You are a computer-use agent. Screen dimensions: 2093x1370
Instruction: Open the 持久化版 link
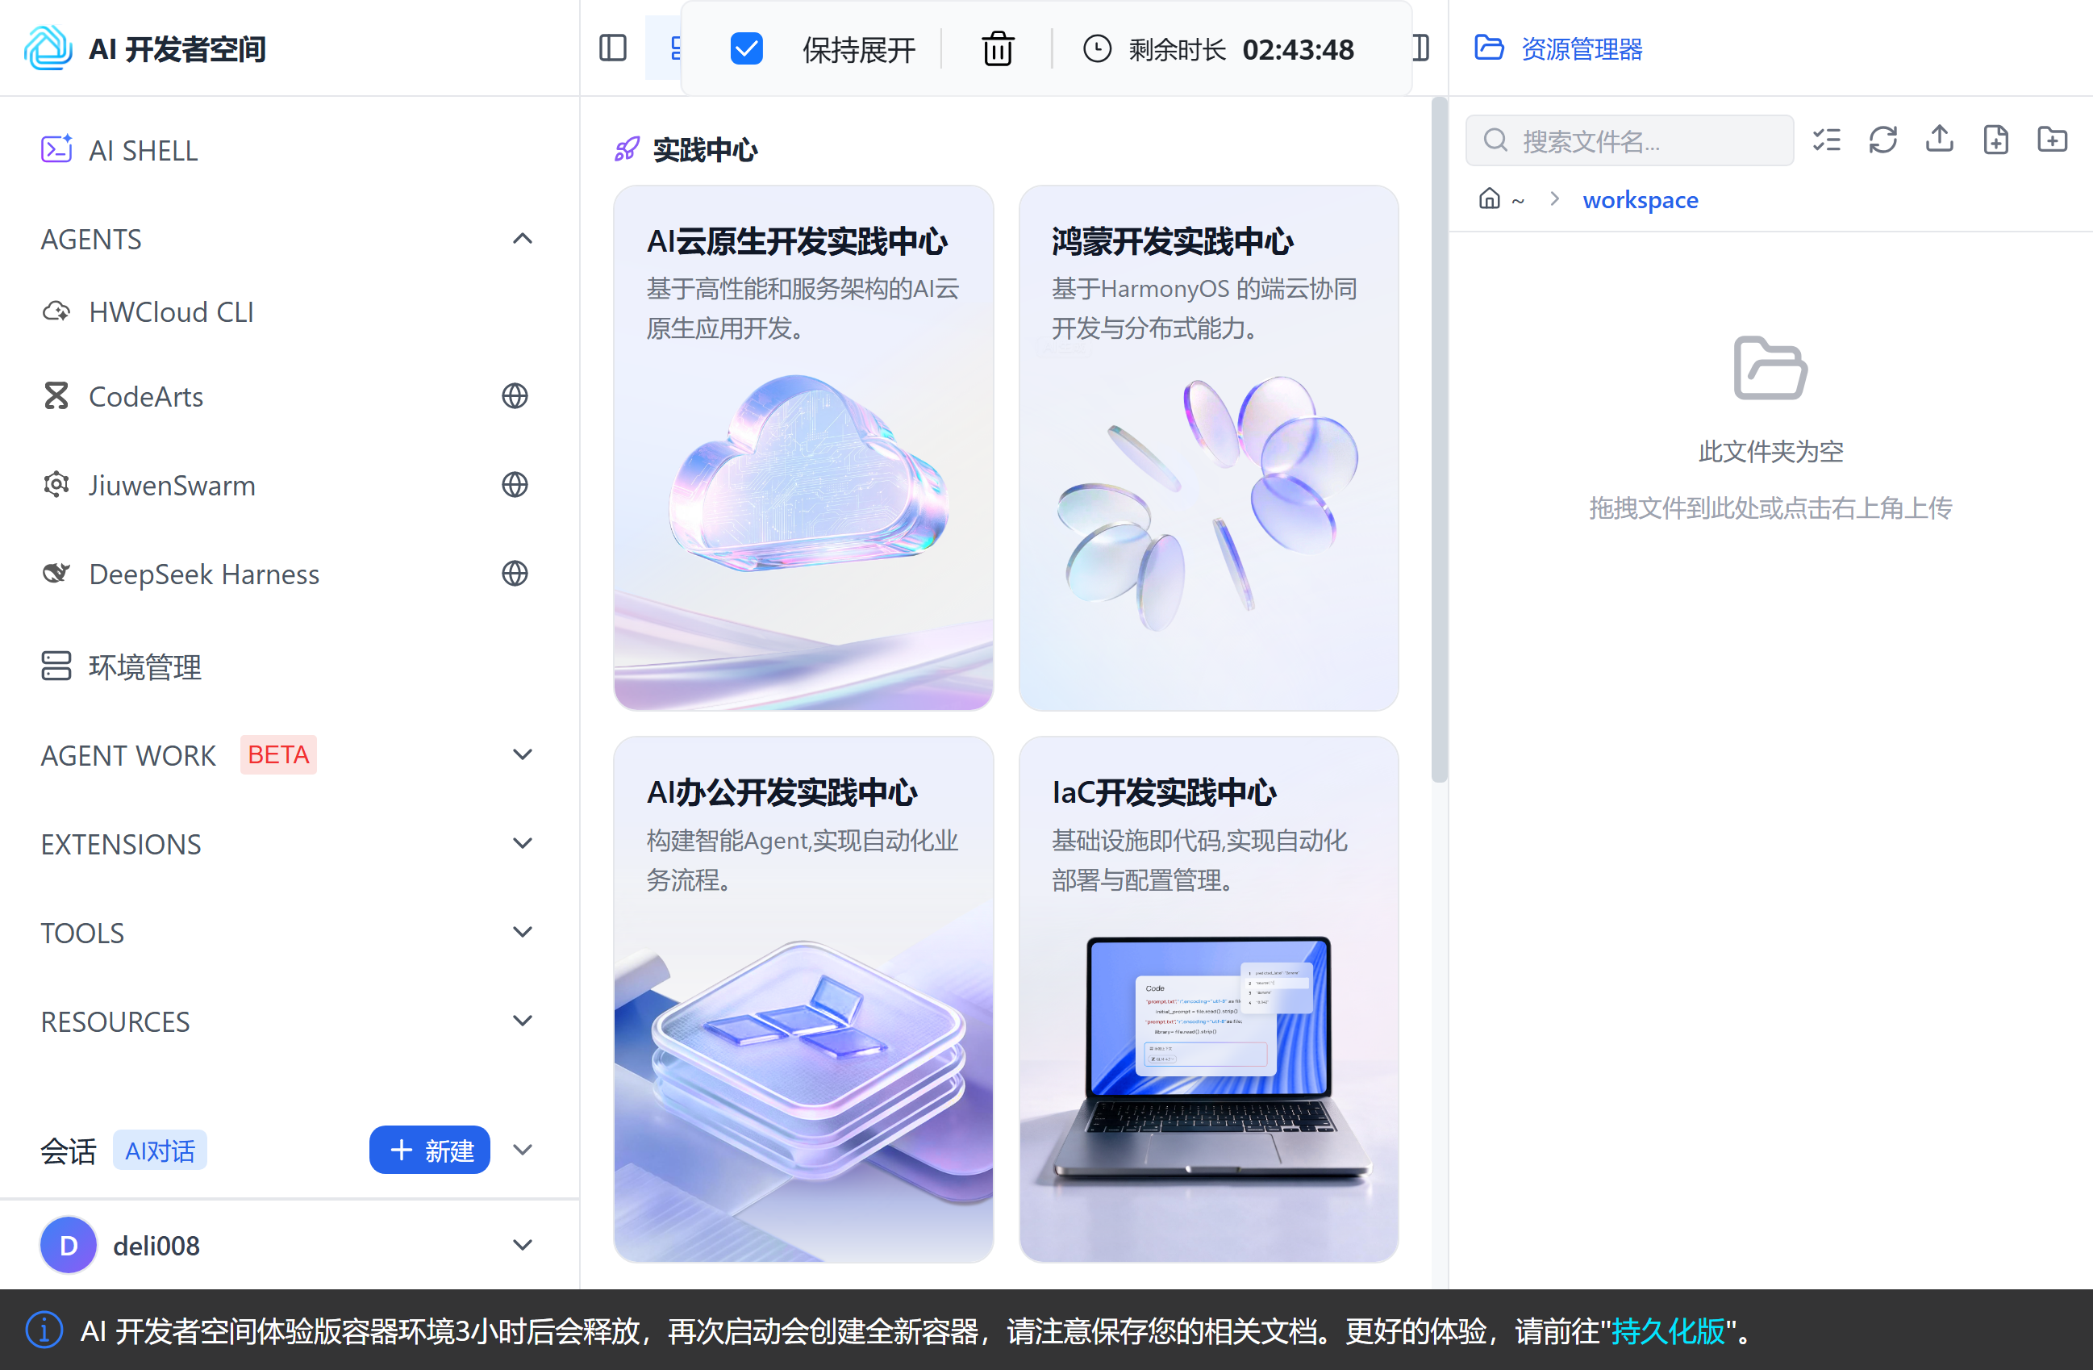[x=1667, y=1331]
